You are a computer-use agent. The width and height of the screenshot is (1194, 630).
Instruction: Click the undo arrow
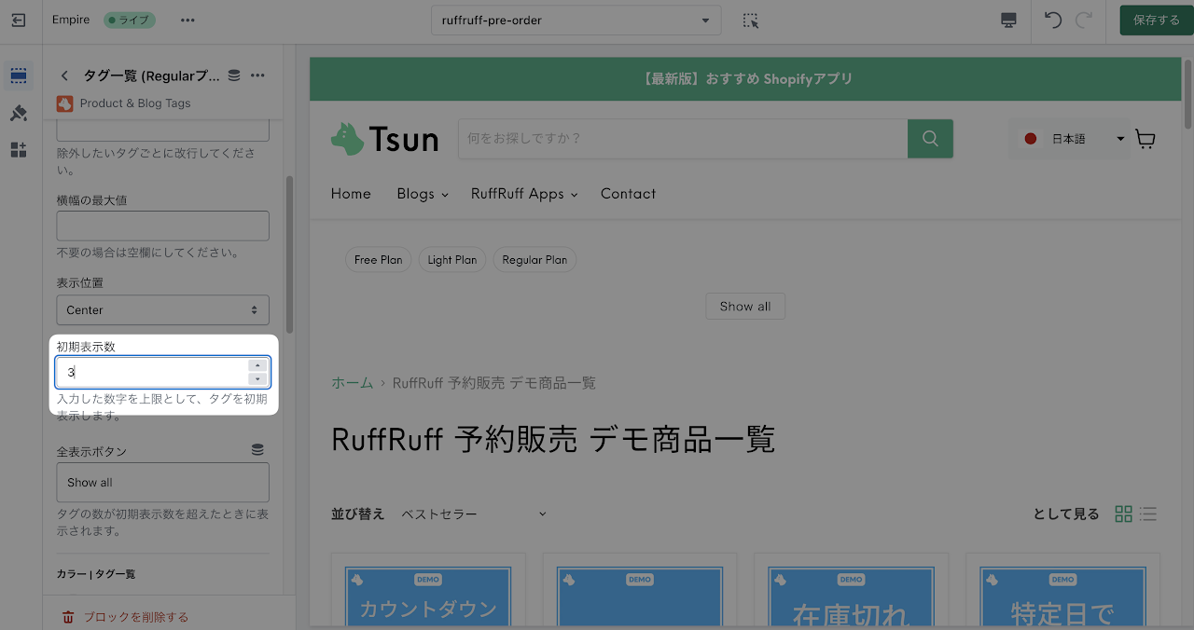pyautogui.click(x=1053, y=21)
